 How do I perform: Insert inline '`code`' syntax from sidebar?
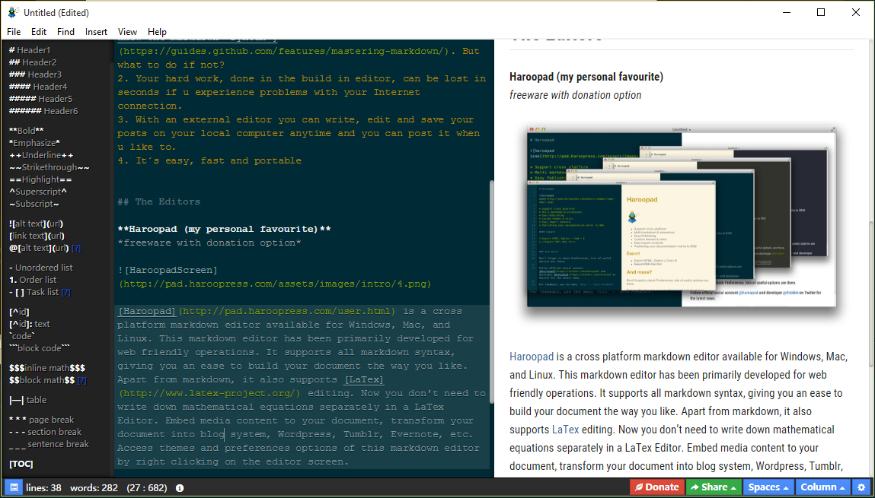[x=22, y=337]
